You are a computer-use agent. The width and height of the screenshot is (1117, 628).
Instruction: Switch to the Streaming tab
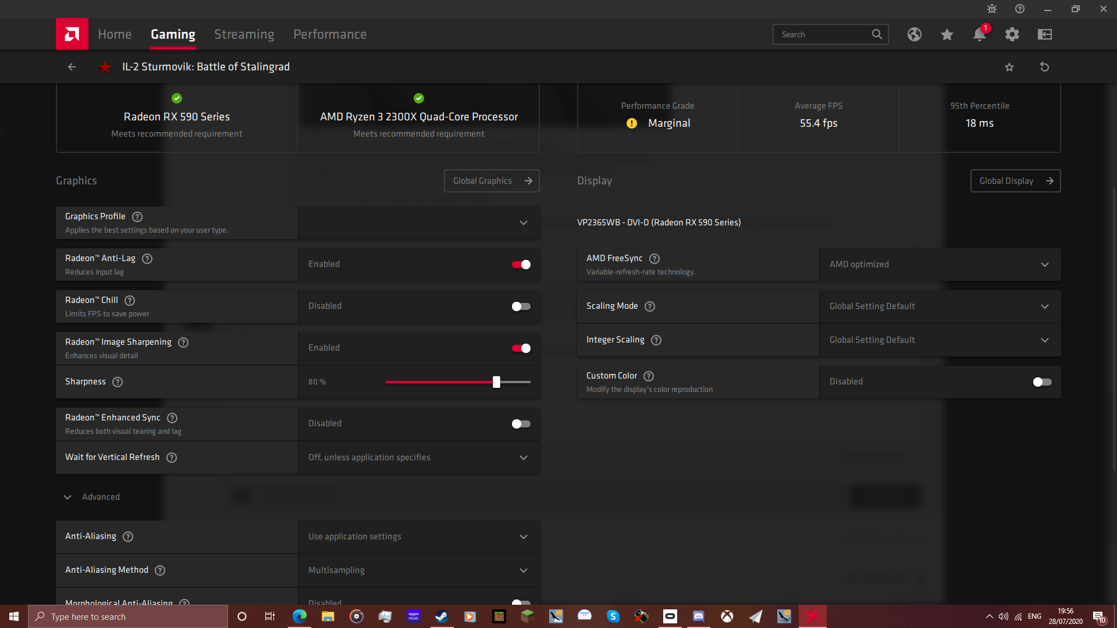(244, 34)
